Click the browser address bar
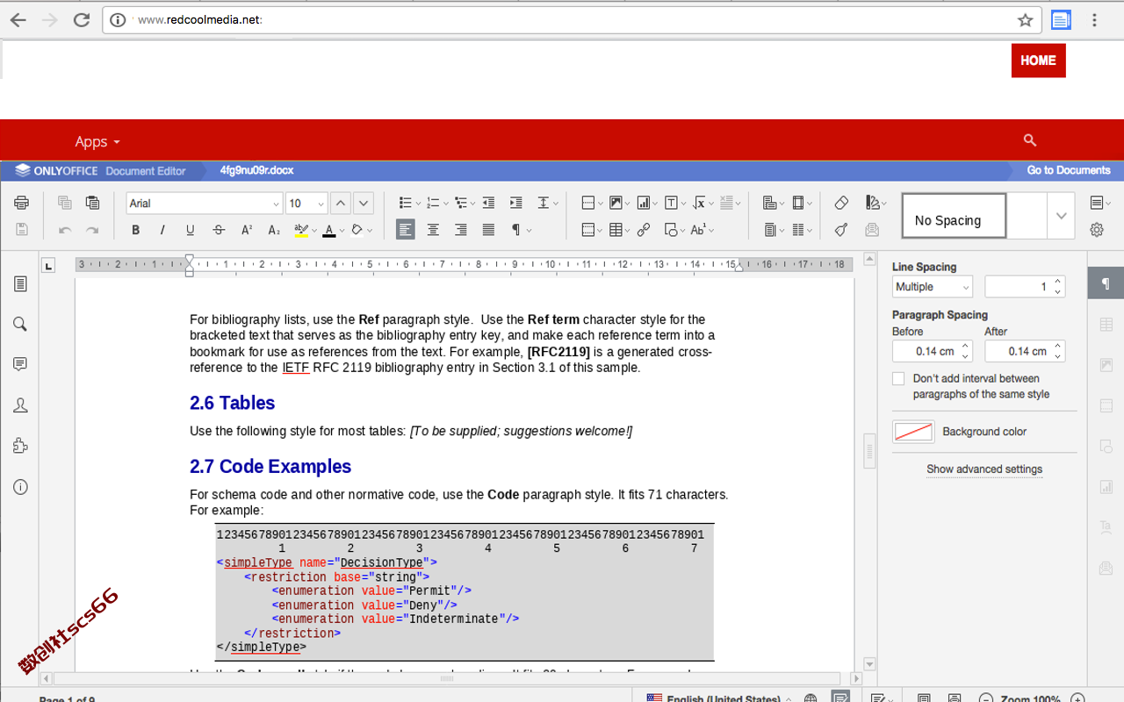Viewport: 1124px width, 702px height. 571,19
